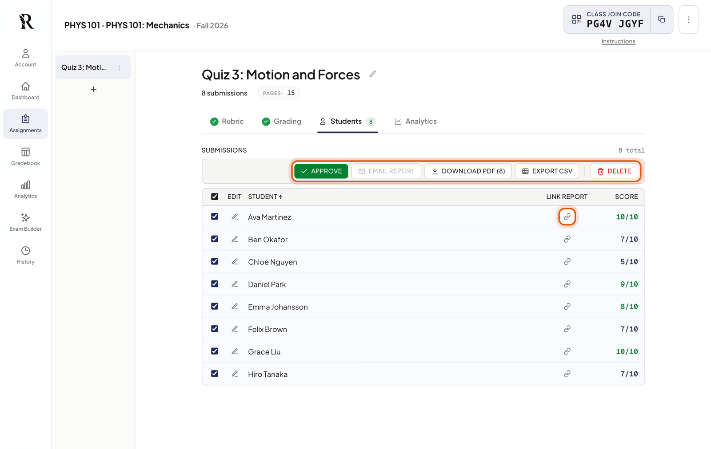The height and width of the screenshot is (449, 711).
Task: View History in the sidebar
Action: pos(25,255)
